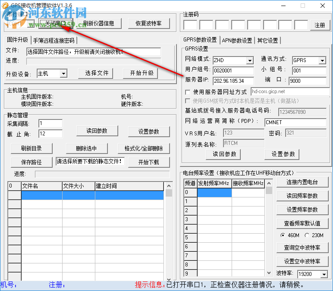The height and width of the screenshot is (291, 333).
Task: Select the 460M radio button
Action: click(x=283, y=235)
